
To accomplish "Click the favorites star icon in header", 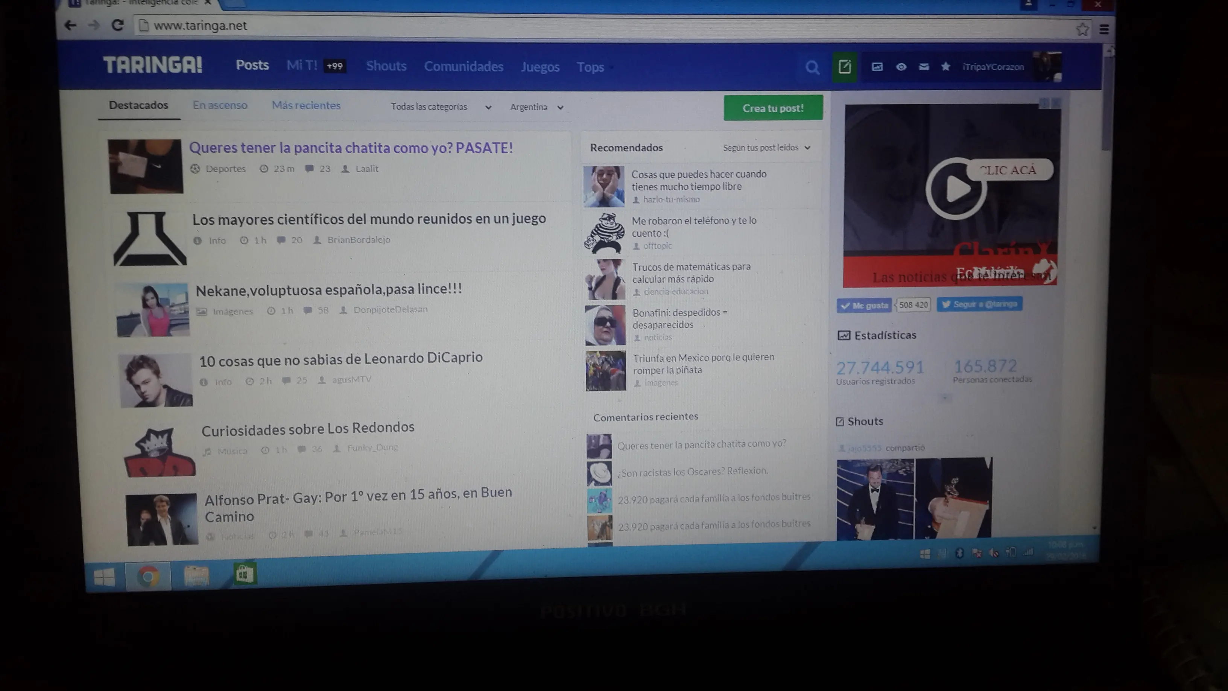I will tap(946, 66).
